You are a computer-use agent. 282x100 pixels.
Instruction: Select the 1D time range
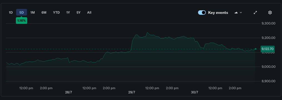(11, 12)
